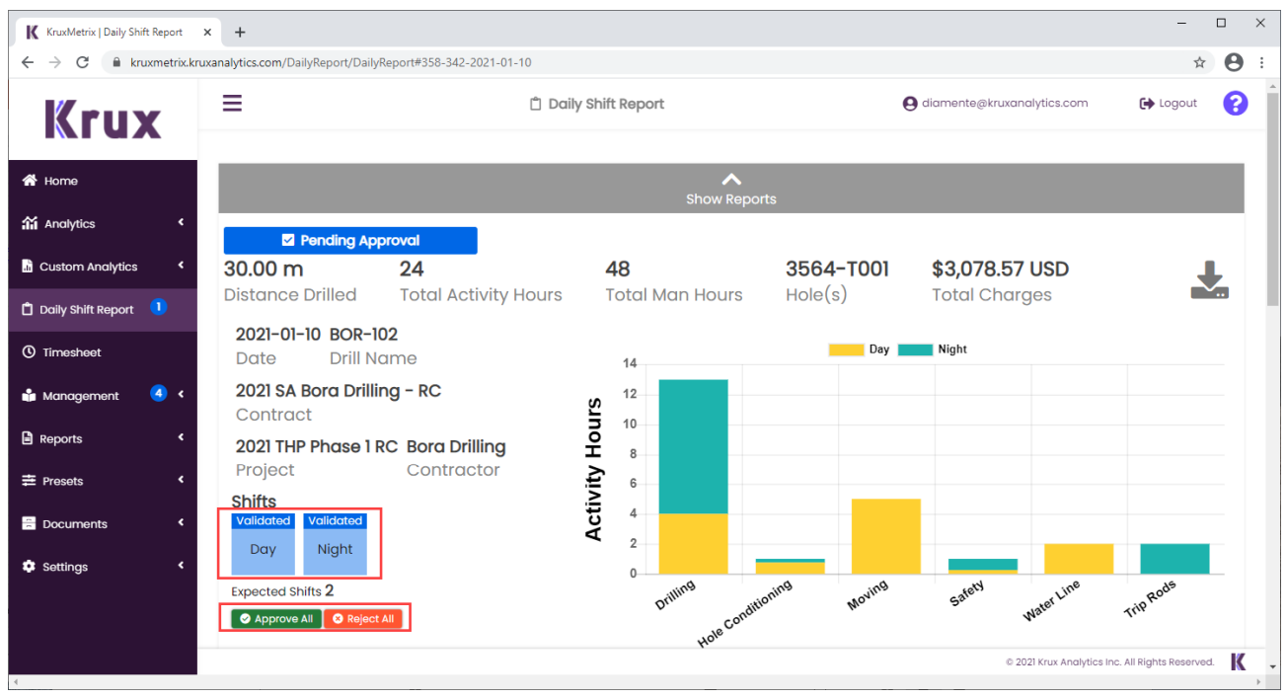The image size is (1288, 699).
Task: Toggle the Day series in the chart legend
Action: 860,349
